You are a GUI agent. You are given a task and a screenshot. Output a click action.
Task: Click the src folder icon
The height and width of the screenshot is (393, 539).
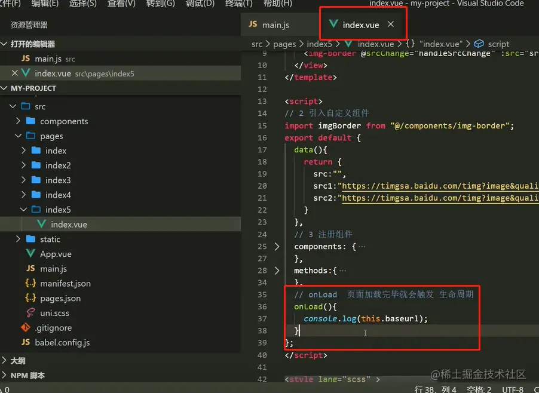tap(26, 106)
